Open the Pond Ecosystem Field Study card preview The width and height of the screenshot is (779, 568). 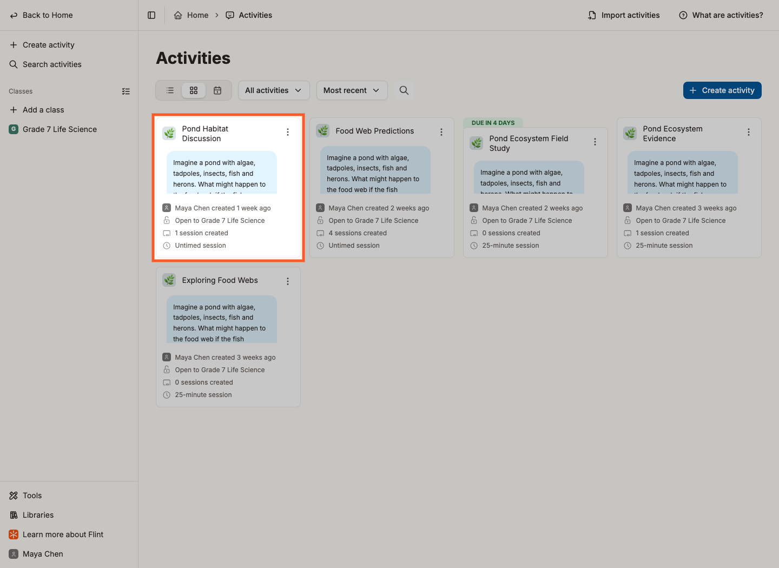[529, 177]
